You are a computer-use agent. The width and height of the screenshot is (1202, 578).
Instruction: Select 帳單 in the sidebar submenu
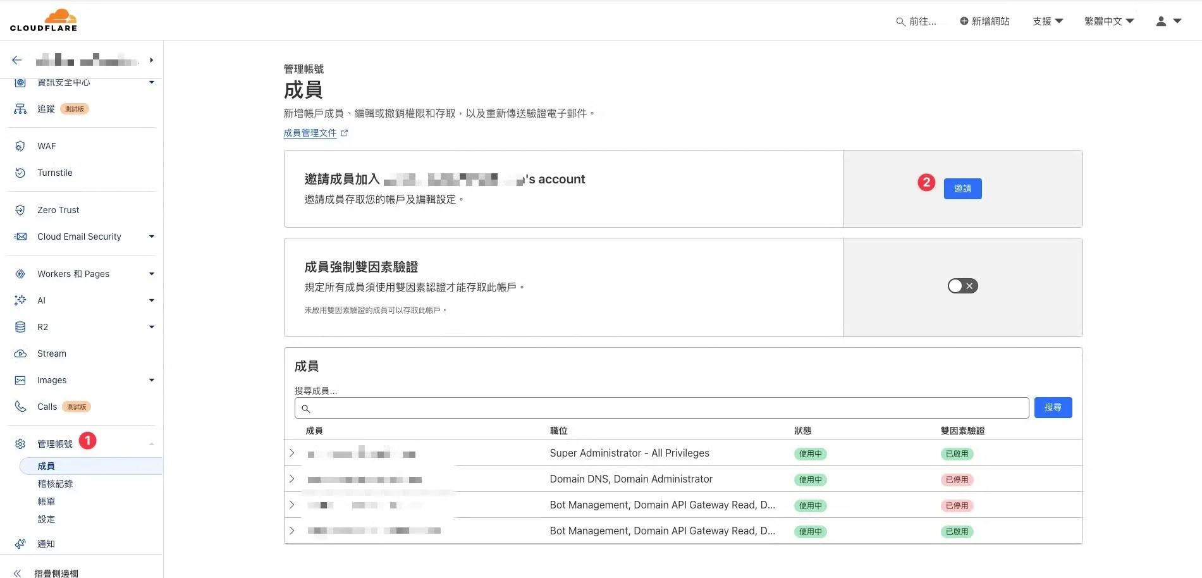(x=46, y=501)
